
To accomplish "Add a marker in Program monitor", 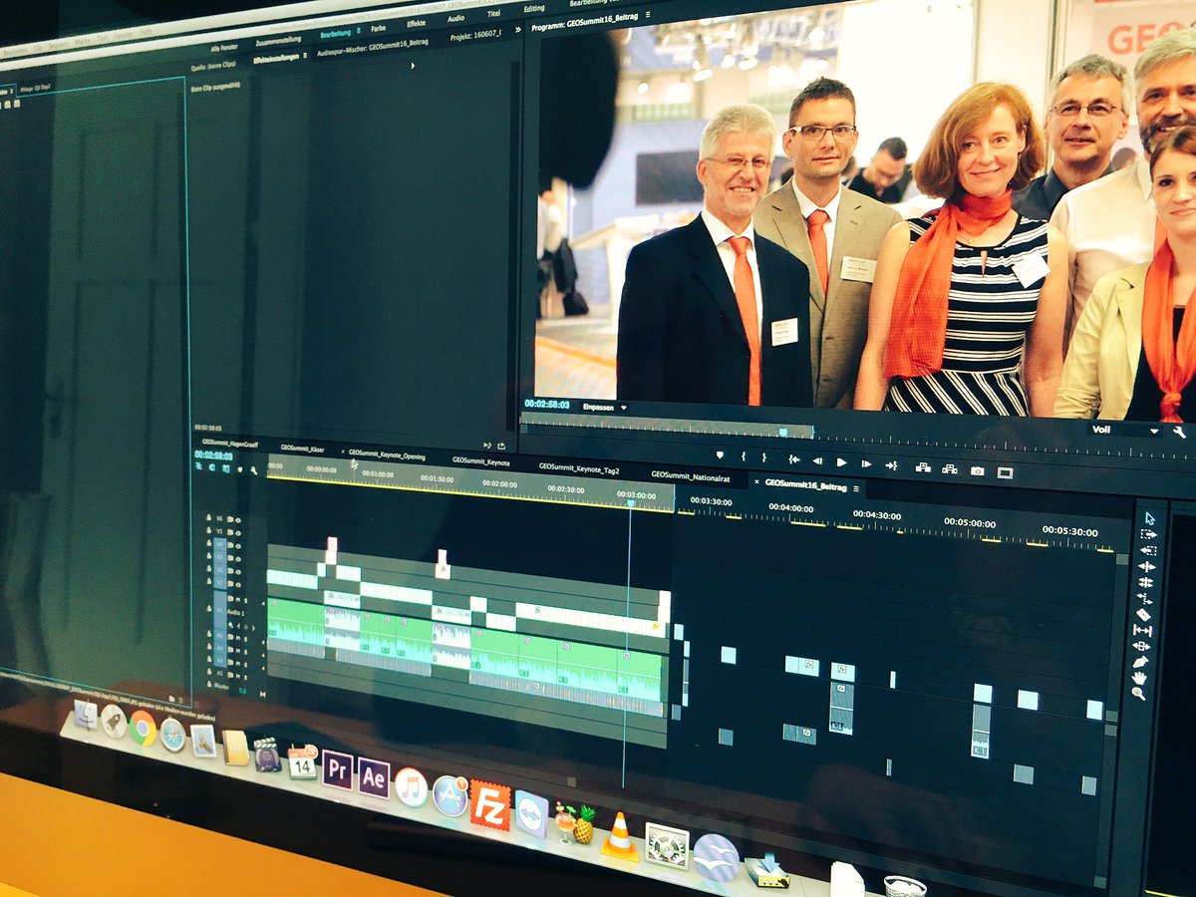I will (720, 455).
